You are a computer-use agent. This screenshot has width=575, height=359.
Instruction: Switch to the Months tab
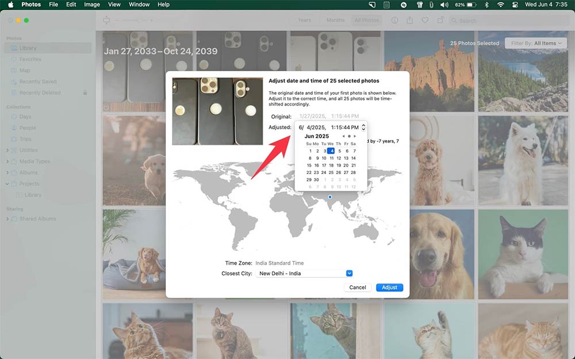335,19
